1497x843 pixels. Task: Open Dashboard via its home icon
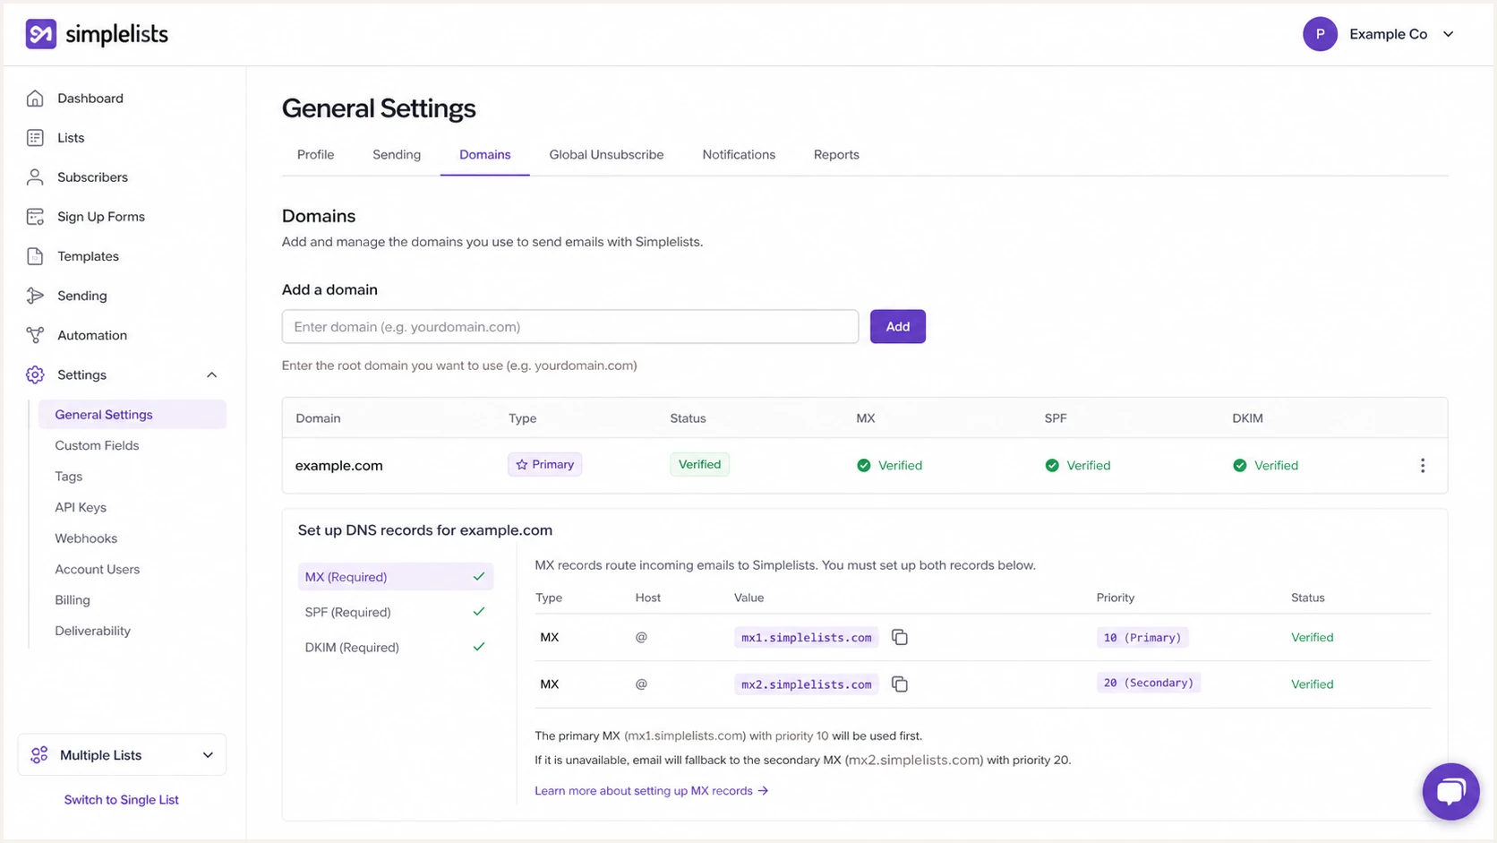(35, 99)
